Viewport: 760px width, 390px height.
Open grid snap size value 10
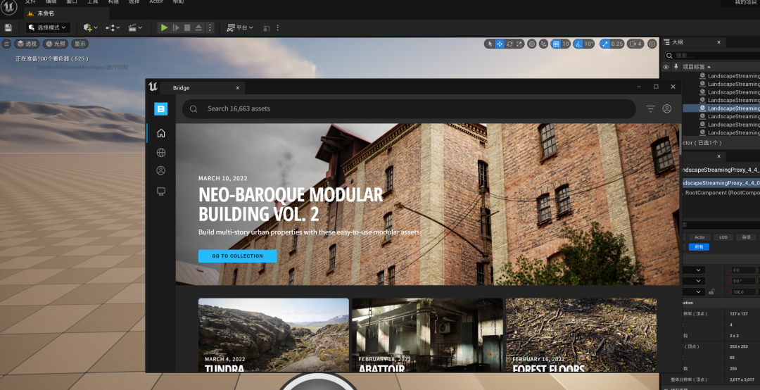566,44
